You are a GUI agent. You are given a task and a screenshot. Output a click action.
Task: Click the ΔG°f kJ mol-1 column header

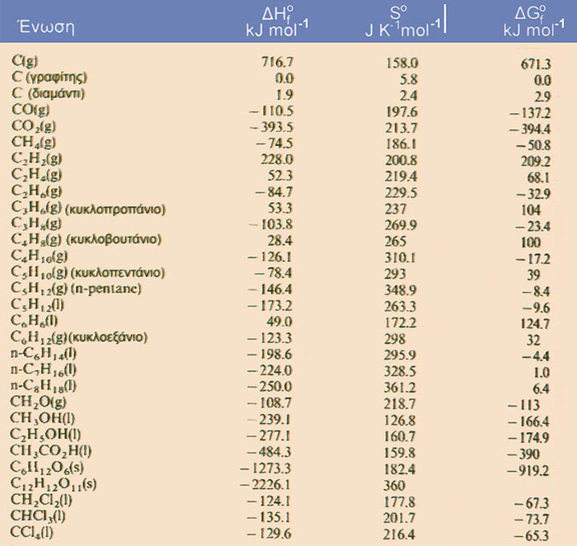[533, 22]
